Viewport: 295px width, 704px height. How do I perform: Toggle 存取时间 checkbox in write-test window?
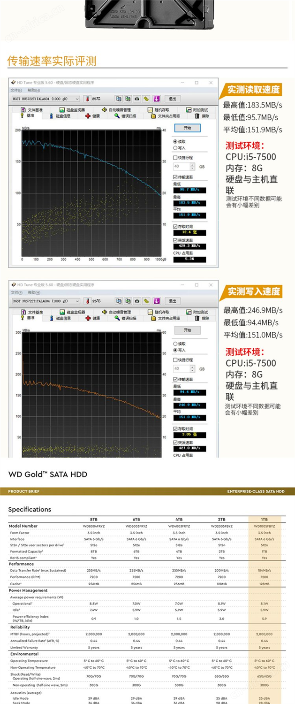[x=175, y=429]
